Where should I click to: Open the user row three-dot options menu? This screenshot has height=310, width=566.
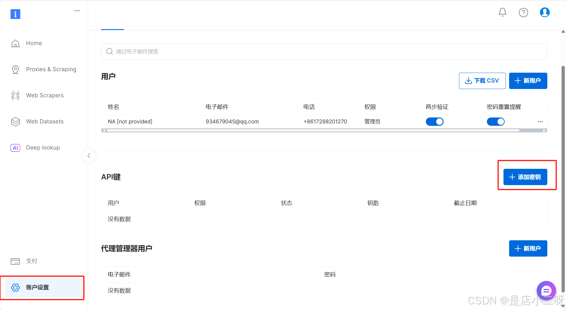(540, 122)
